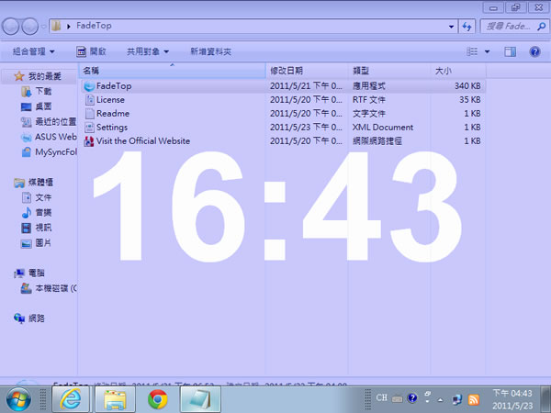Select 音樂 library in the navigation pane

coord(43,213)
